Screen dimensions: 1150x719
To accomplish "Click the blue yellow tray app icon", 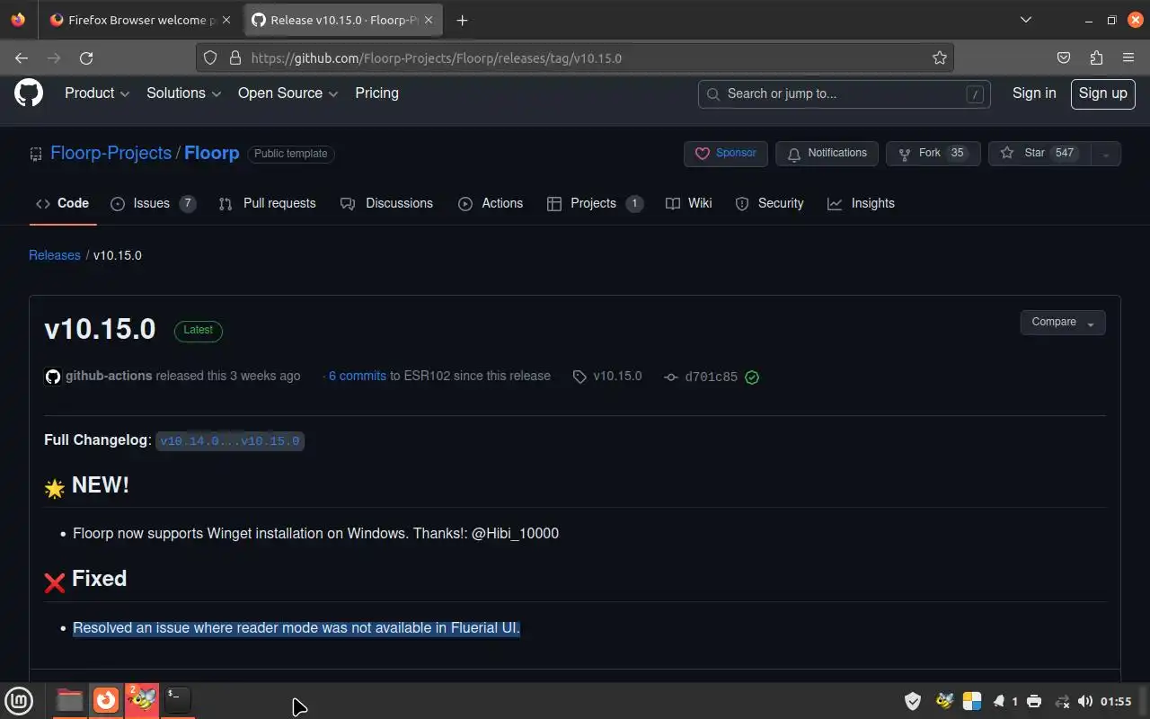I will pos(971,701).
